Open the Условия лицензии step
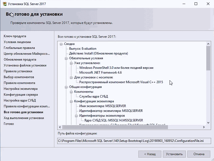 coord(17,42)
